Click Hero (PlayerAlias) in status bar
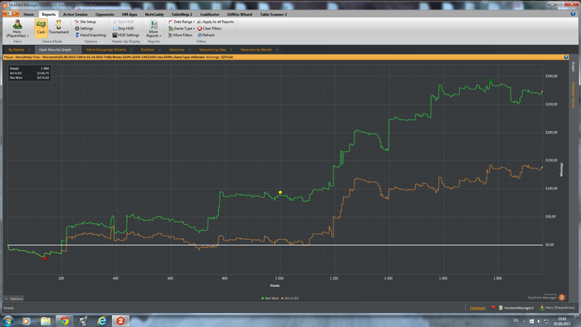Viewport: 581px width, 327px height. tap(558, 308)
